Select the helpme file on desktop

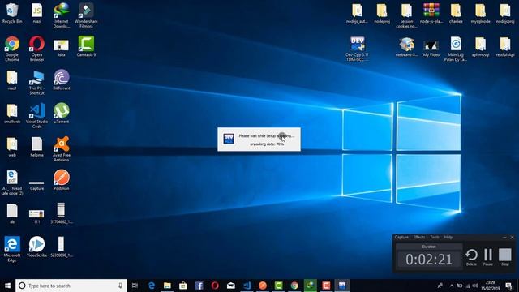click(x=36, y=147)
